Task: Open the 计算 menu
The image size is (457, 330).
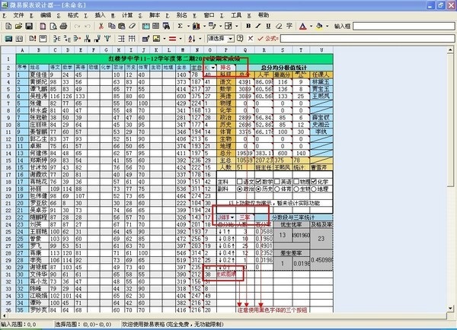Action: coord(127,15)
